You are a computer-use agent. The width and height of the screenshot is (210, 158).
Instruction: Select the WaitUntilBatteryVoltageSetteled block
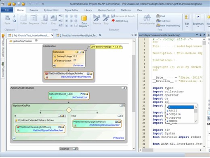click(69, 75)
